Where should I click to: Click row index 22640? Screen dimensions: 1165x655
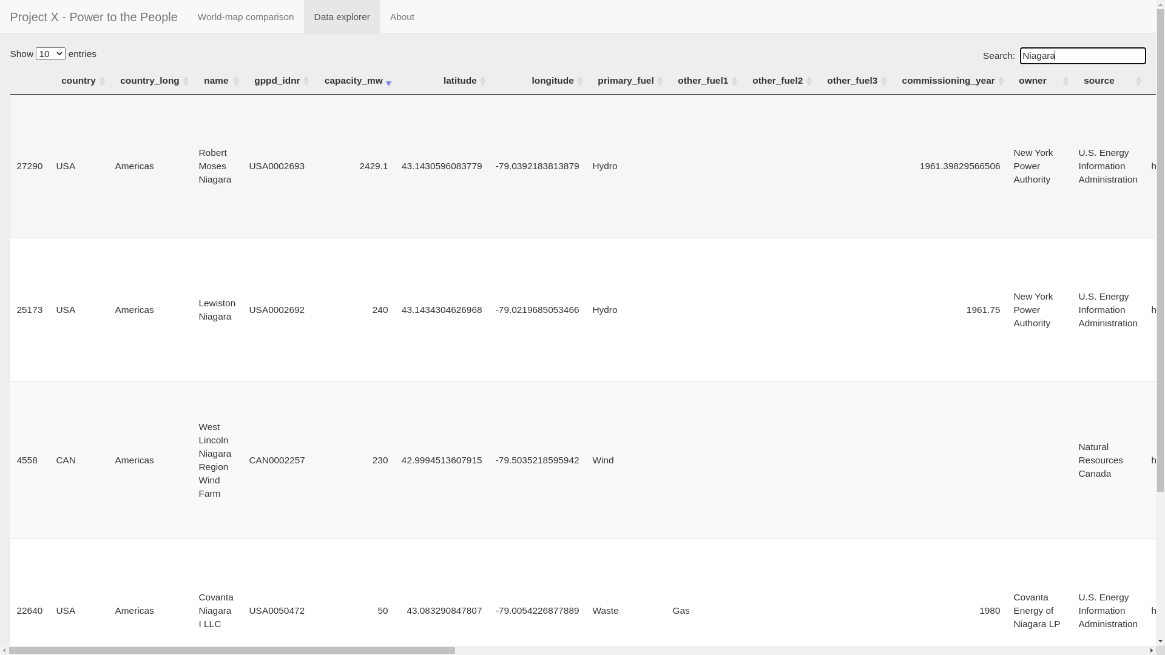(30, 611)
